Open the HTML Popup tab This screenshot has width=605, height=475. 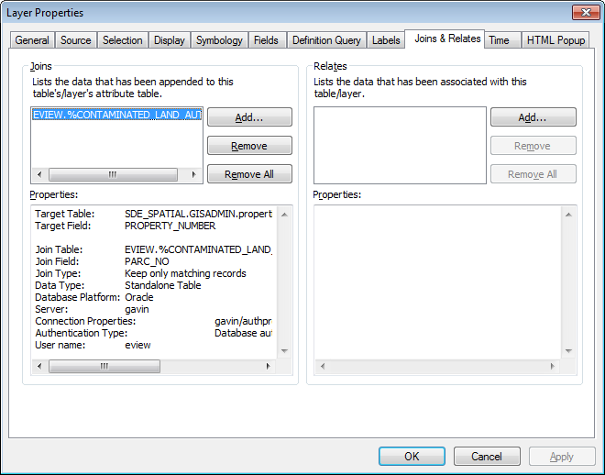coord(555,40)
